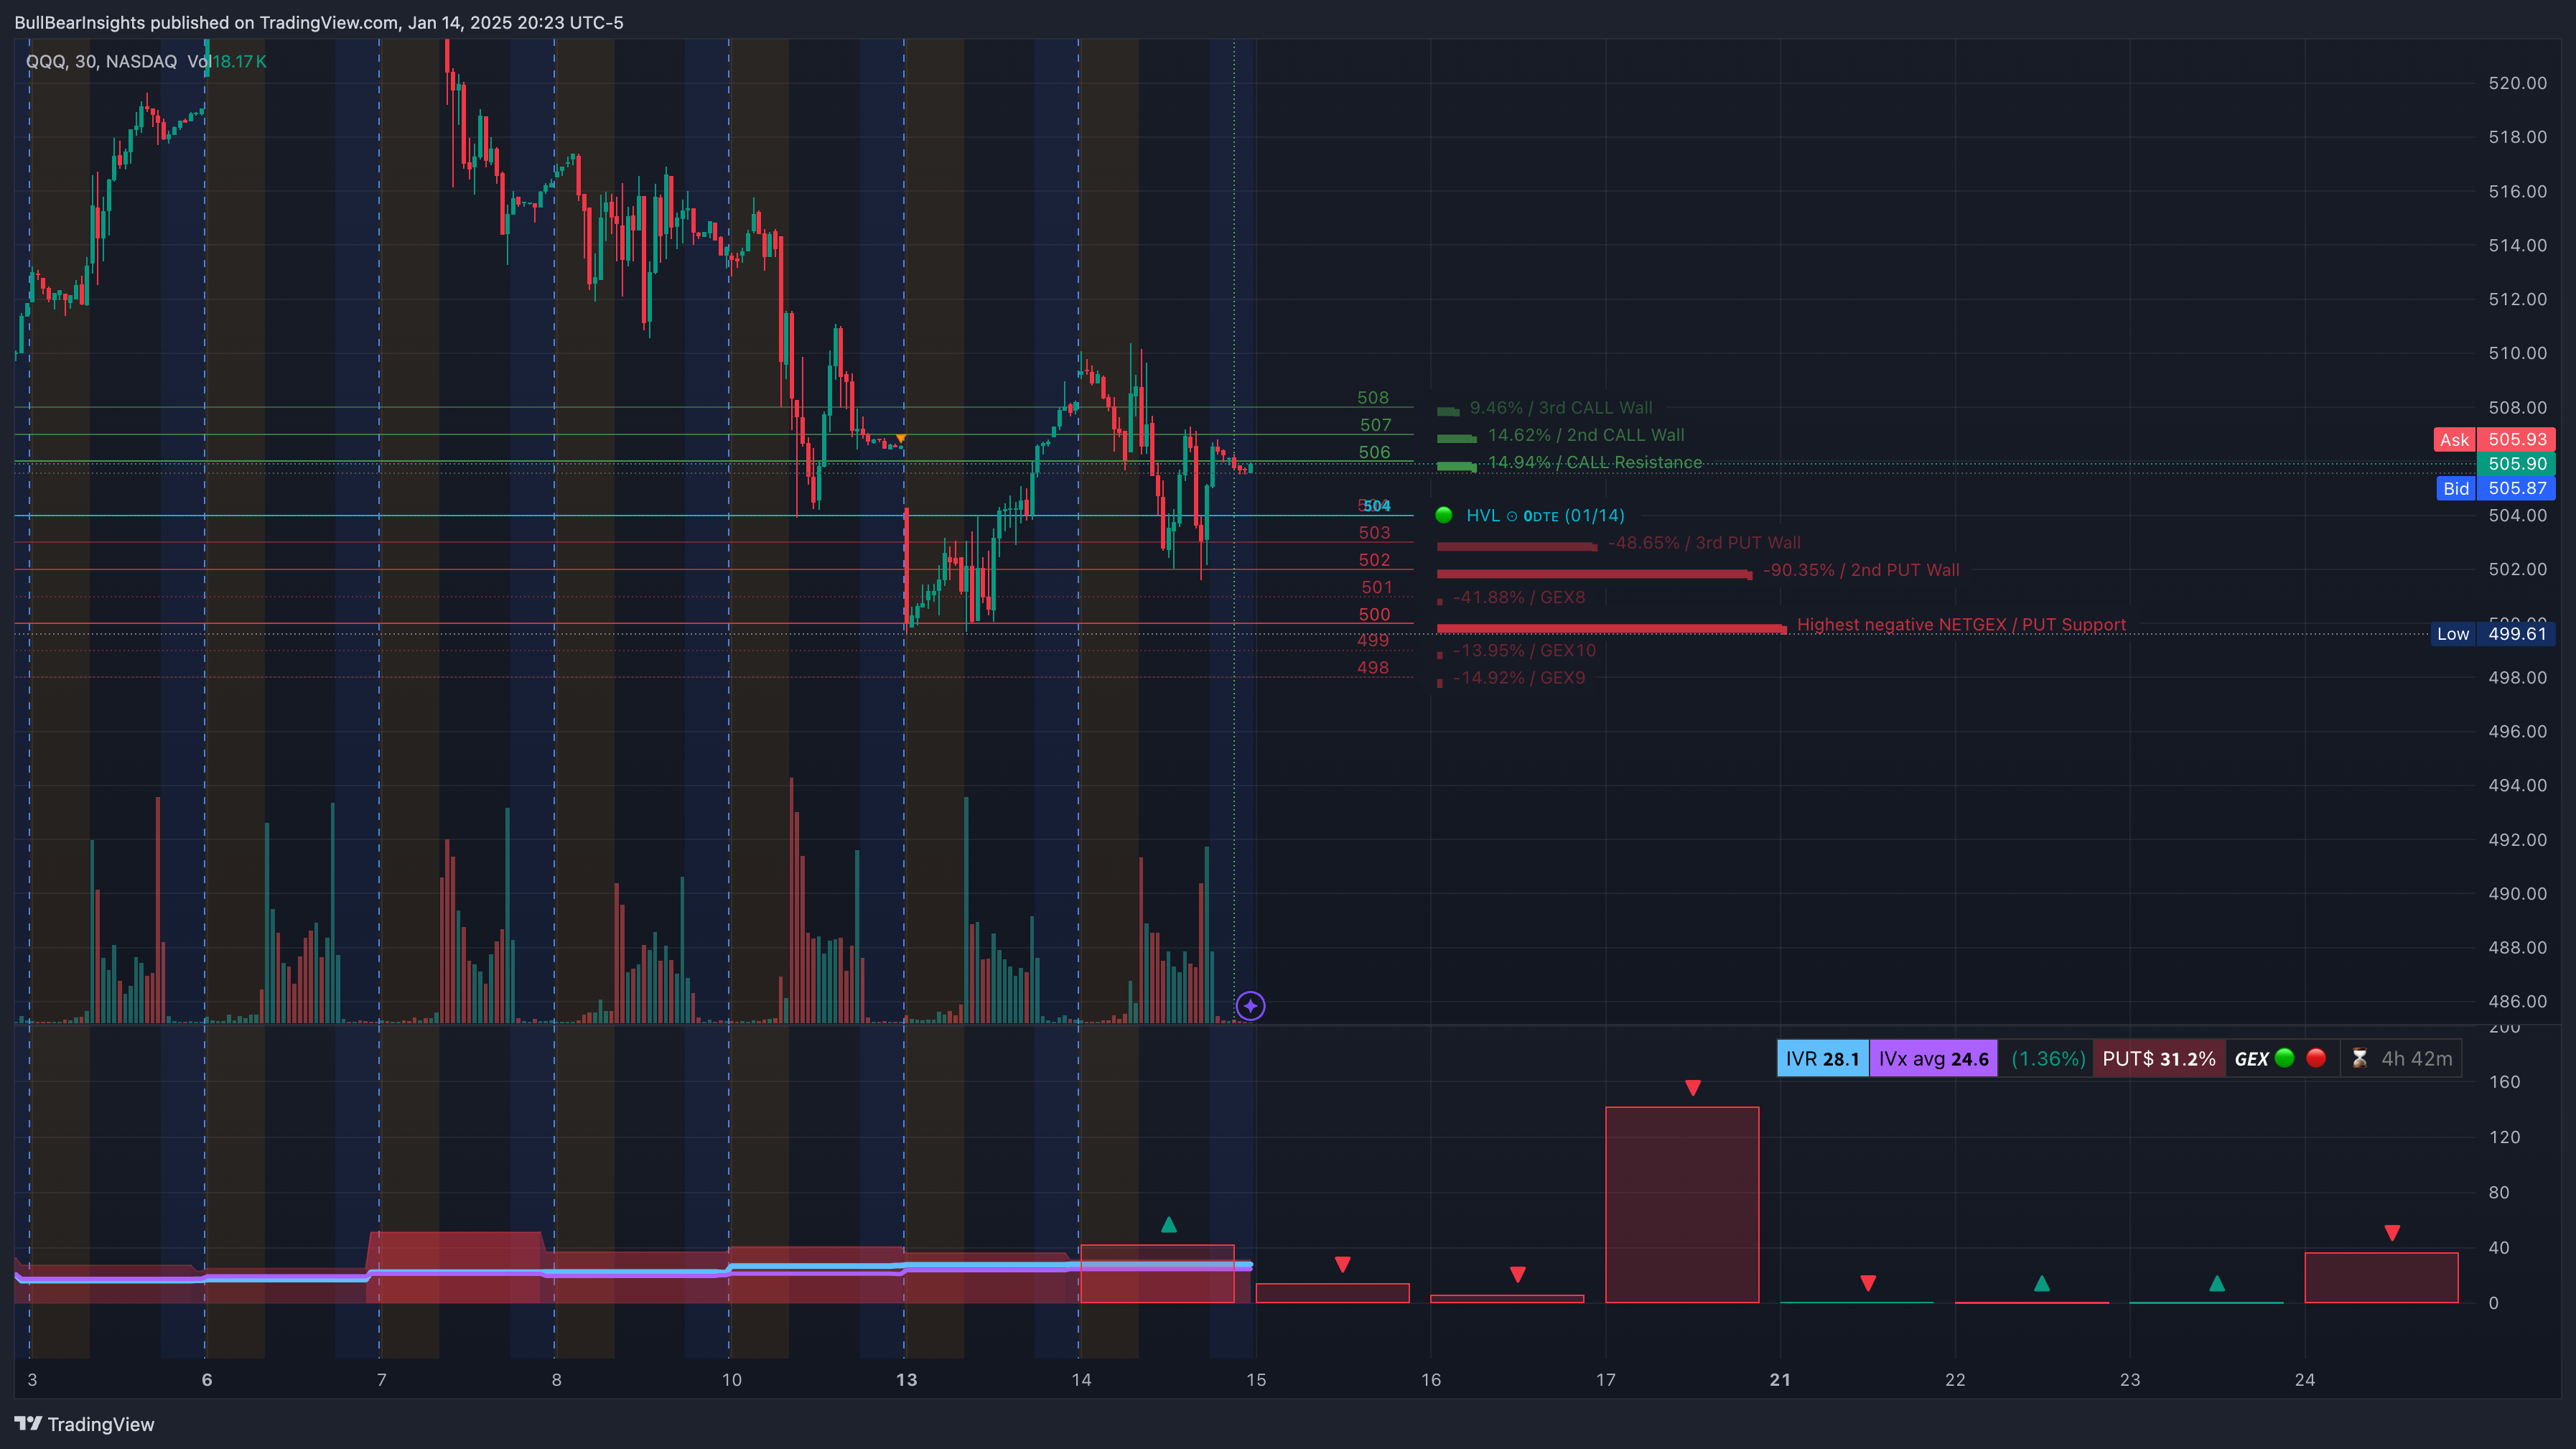Click the red down arrow above the 24 bar
2576x1449 pixels.
click(x=2391, y=1233)
